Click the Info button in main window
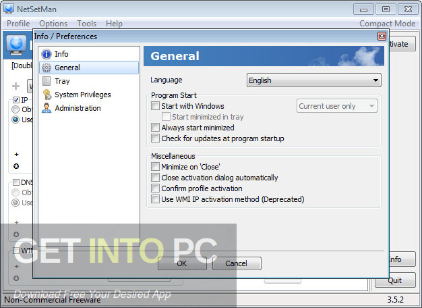422x308 pixels. (402, 259)
